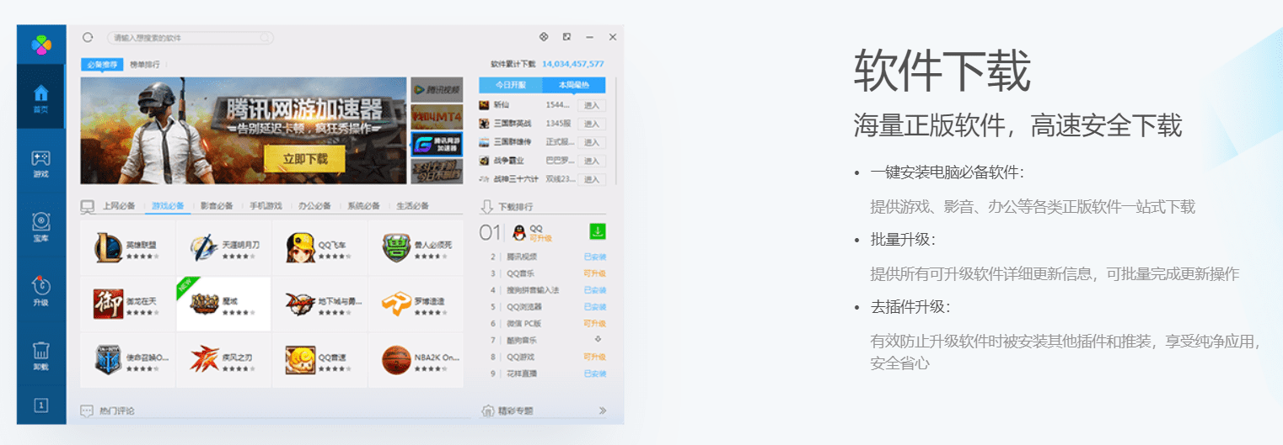Screen dimensions: 1283x445
Task: Select the 魔域 game icon with NEW badge
Action: coord(204,304)
